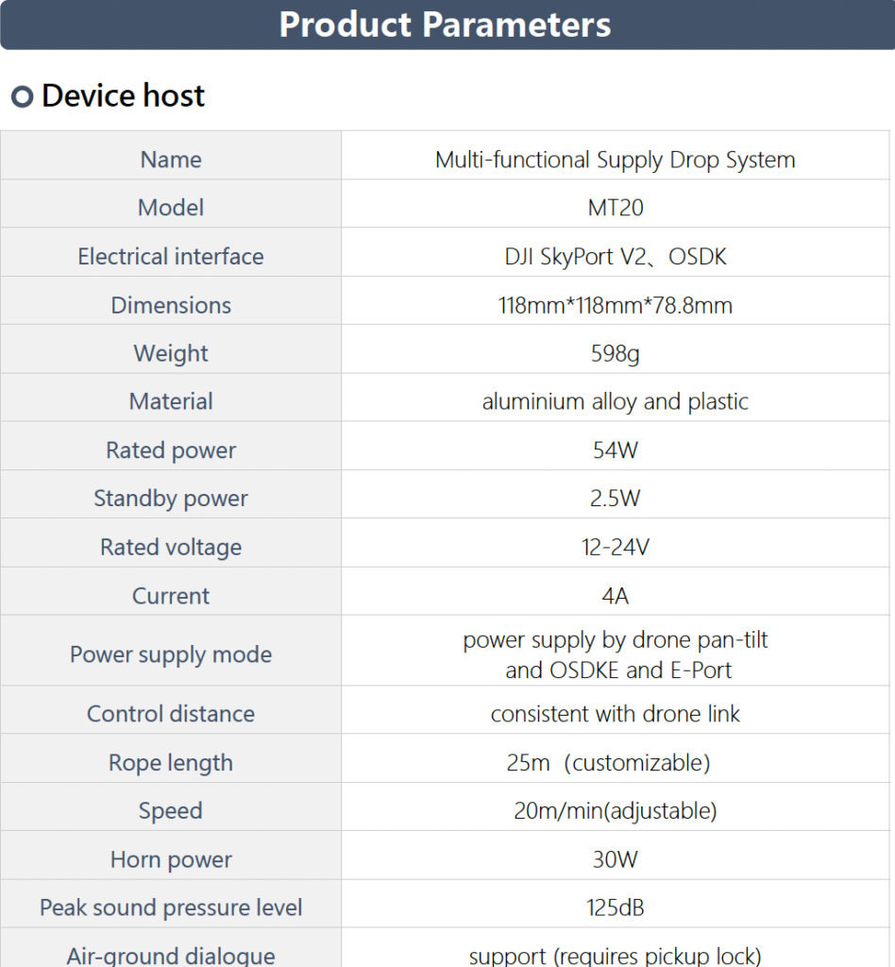Click the 20m/min(adjustable) speed value
895x967 pixels.
click(615, 811)
